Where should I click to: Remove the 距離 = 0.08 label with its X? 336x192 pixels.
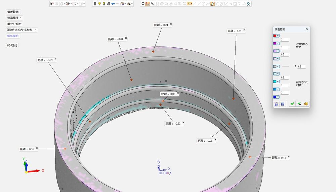click(x=178, y=93)
